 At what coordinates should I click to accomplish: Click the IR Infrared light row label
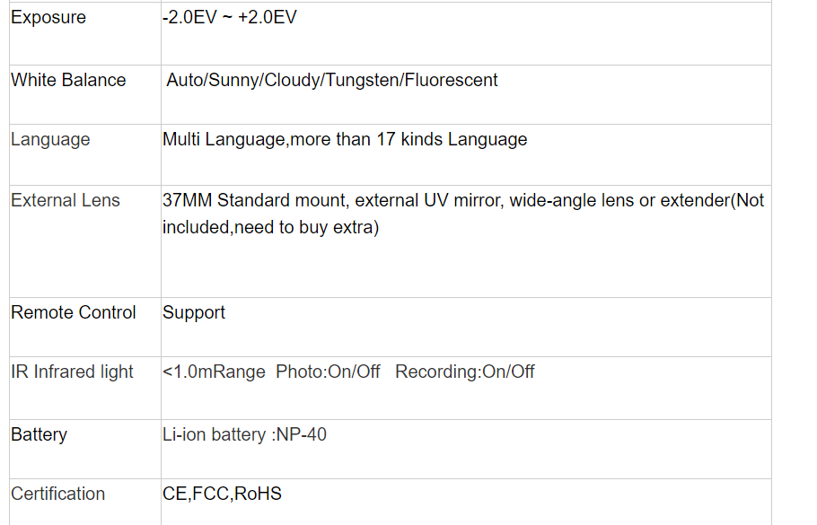click(72, 372)
